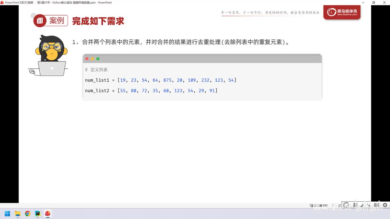Screen dimensions: 390x219
Task: Click the green dot in code window
Action: tap(98, 59)
